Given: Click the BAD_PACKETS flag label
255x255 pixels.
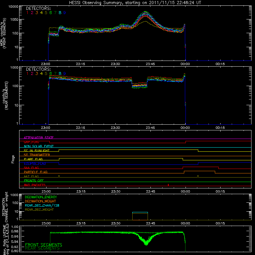Looking at the screenshot, I should coord(35,185).
